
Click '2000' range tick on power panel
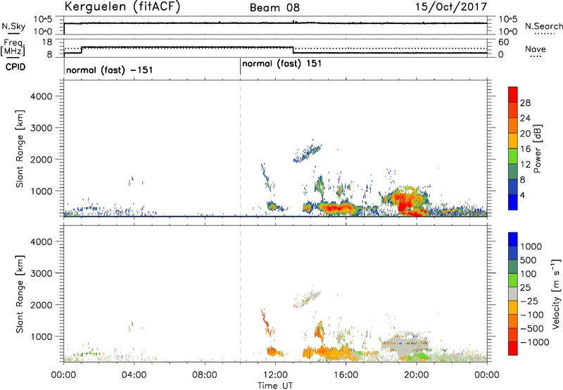pos(41,159)
